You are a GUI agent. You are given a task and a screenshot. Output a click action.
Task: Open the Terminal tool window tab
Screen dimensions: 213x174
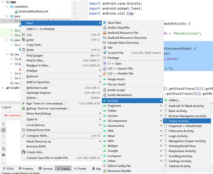click(x=45, y=169)
